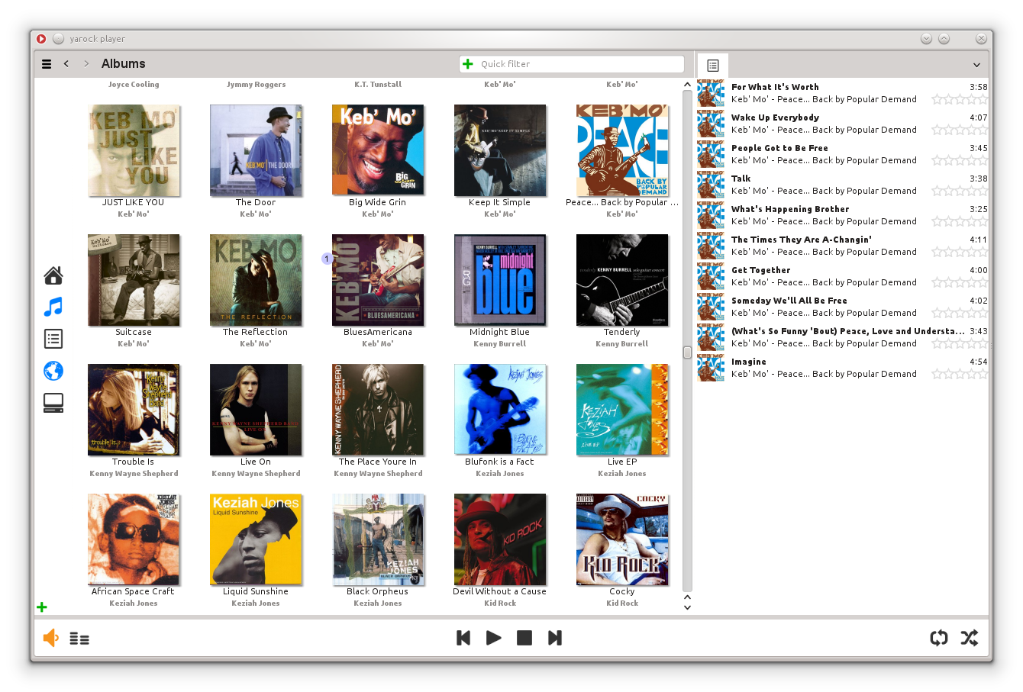This screenshot has height=692, width=1023.
Task: Click the up arrow atop album scrollbar
Action: coord(687,85)
